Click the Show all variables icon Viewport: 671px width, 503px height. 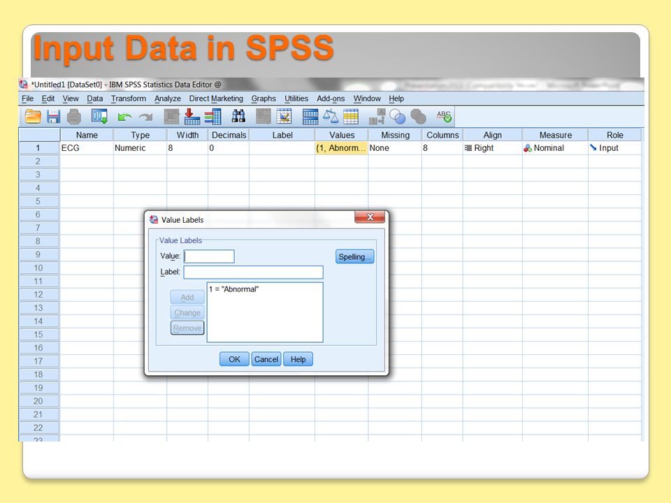click(418, 117)
